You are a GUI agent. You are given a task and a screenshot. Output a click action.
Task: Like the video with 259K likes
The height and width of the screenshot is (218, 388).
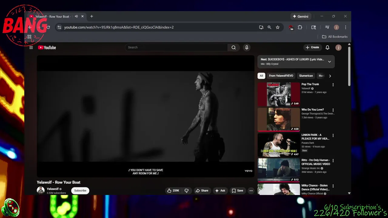coord(173,191)
